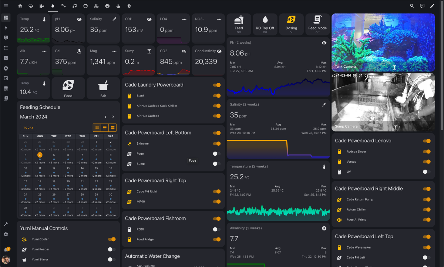Click the pencil edit dashboard icon
Screen dimensions: 444x267
pos(432,6)
